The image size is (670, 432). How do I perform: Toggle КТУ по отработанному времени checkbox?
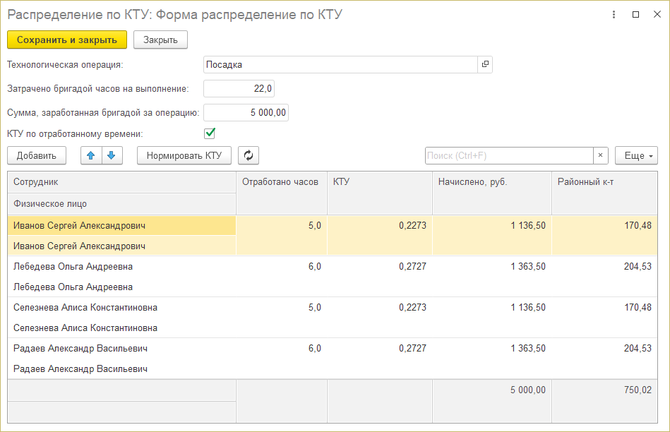click(210, 133)
